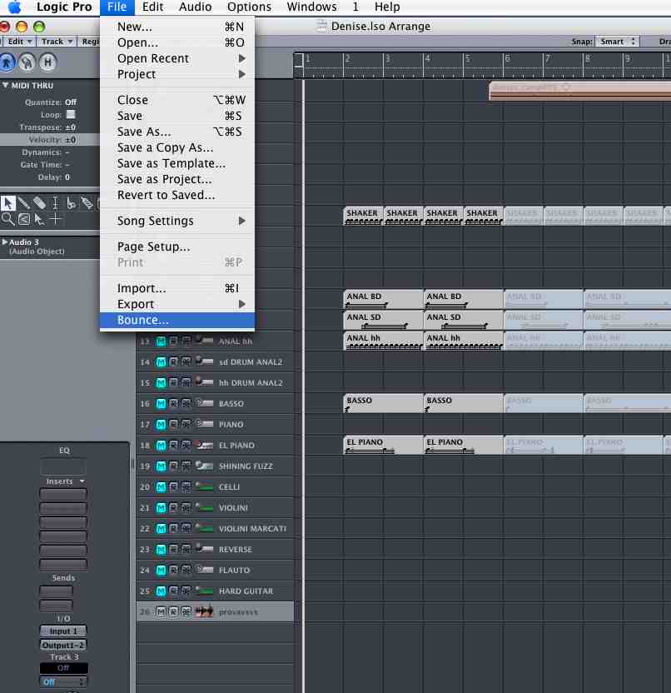This screenshot has height=693, width=671.
Task: Select the Crossfade tool in toolbox
Action: tap(24, 219)
